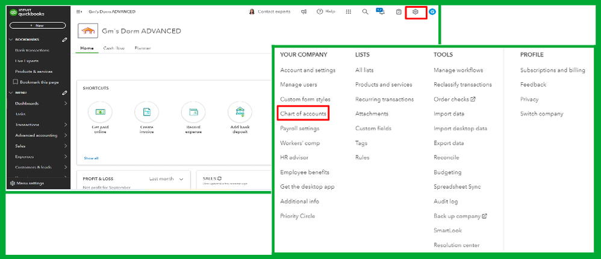Image resolution: width=601 pixels, height=259 pixels.
Task: Open Products & services bookmark
Action: click(34, 72)
